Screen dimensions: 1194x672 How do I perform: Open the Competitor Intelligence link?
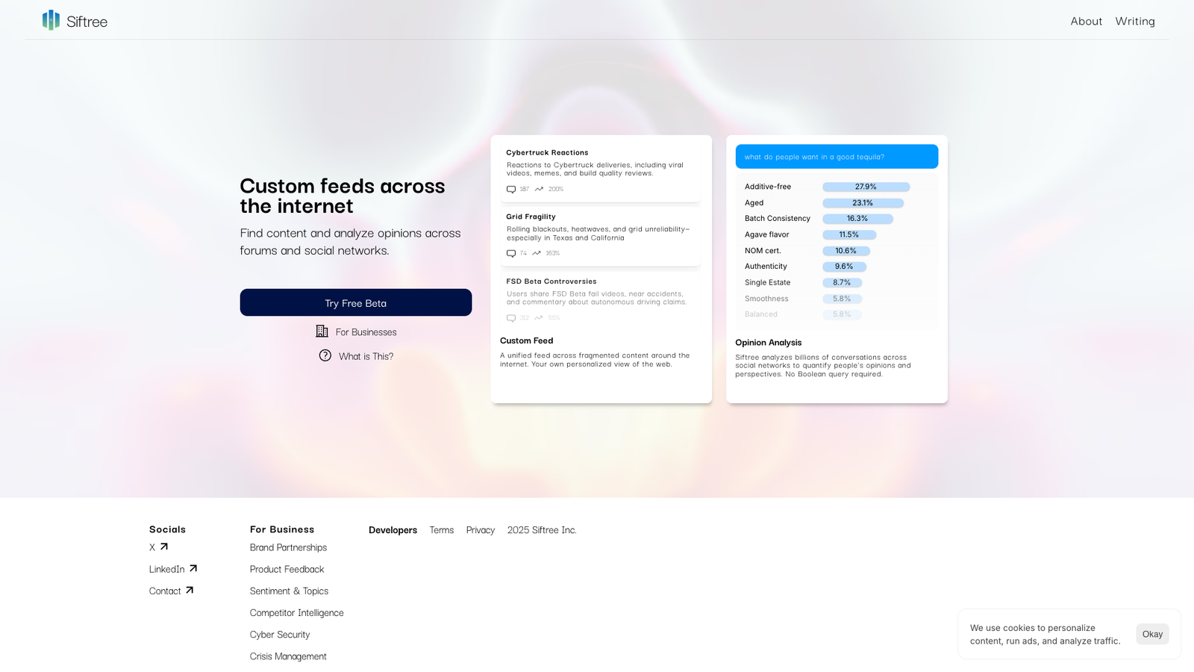pyautogui.click(x=297, y=612)
